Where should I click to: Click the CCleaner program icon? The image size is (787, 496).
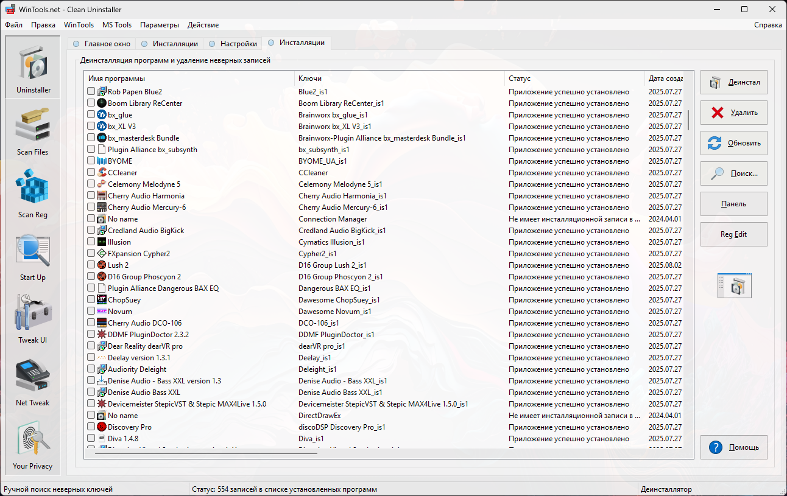102,173
